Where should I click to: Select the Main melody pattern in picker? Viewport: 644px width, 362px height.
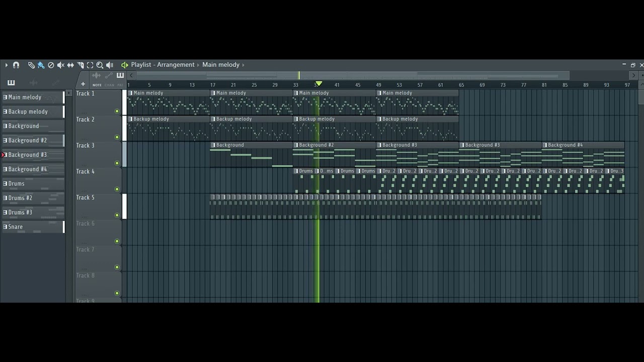(33, 97)
